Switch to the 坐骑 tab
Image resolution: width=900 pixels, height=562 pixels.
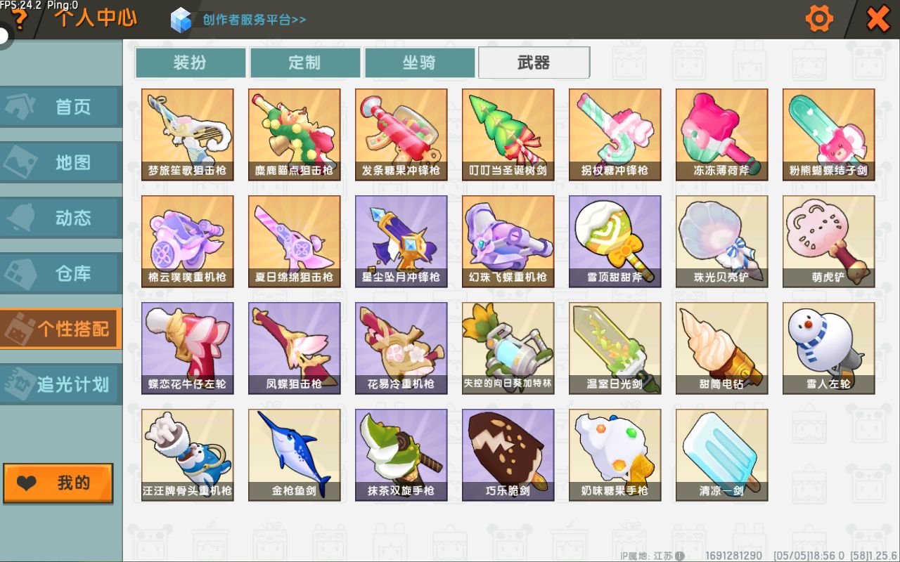coord(420,63)
